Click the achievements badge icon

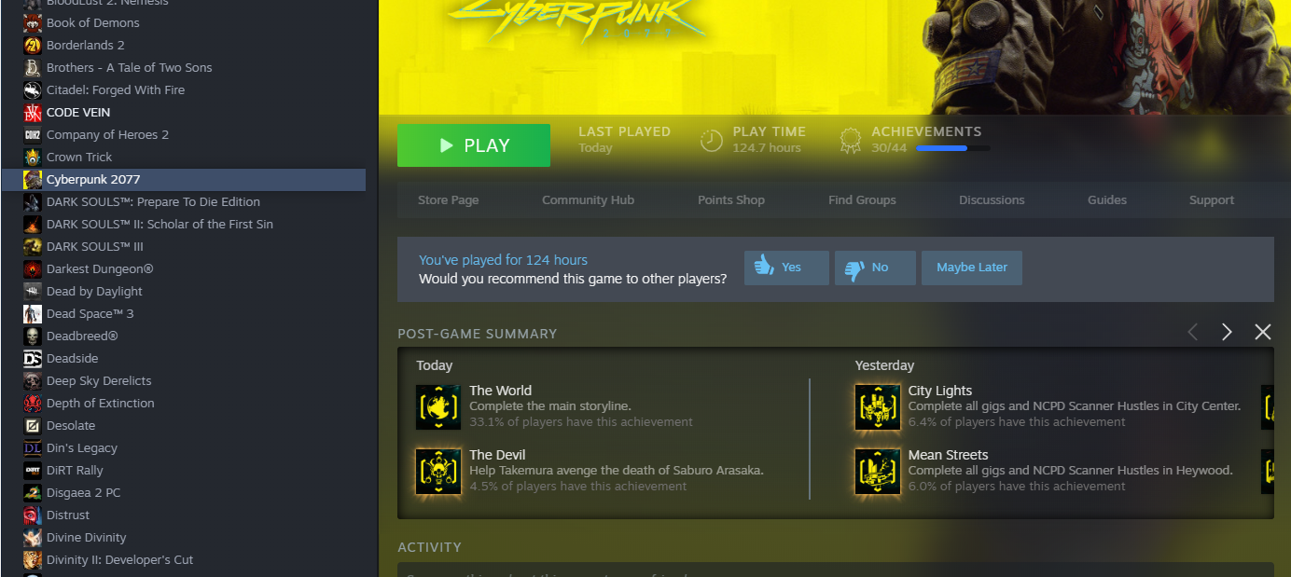tap(850, 141)
